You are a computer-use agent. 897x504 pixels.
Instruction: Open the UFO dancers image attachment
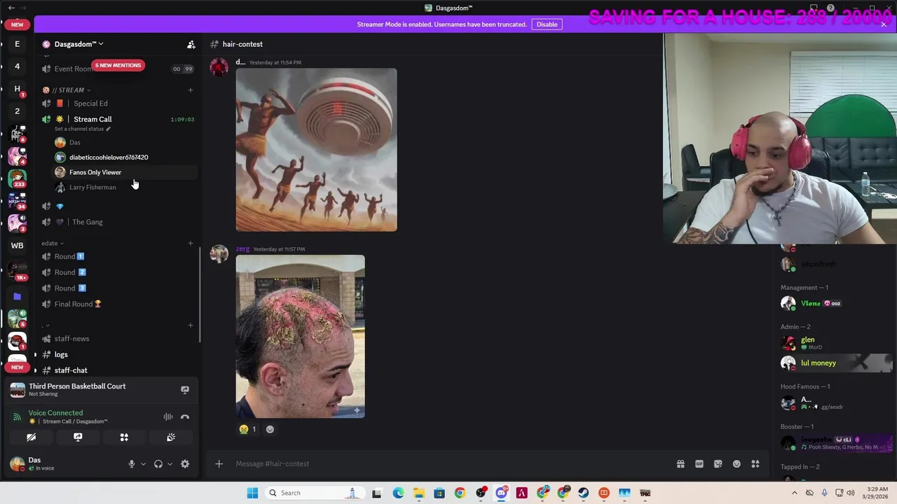coord(316,150)
